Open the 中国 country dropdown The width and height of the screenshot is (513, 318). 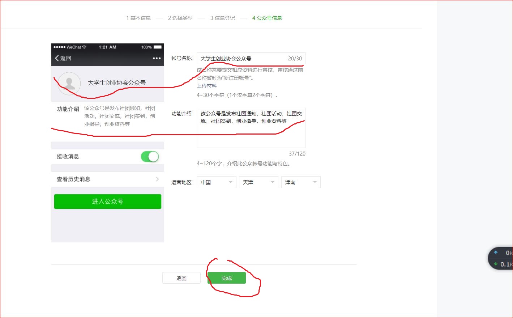point(216,182)
